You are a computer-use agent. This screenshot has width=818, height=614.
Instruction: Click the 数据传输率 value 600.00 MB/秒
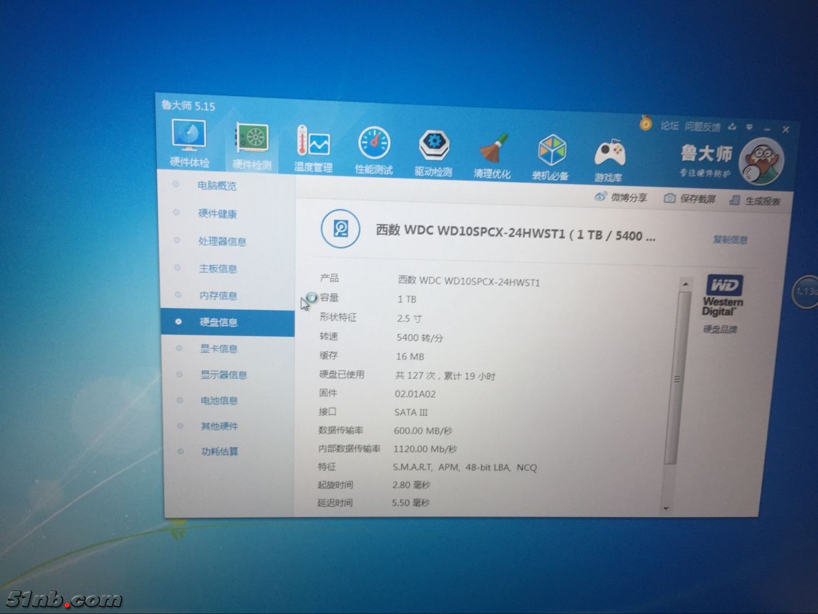pyautogui.click(x=424, y=431)
